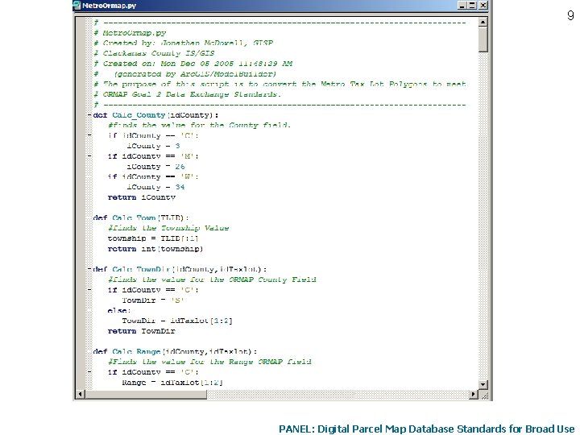Click the 'iCounty = 34' line
580x435 pixels.
point(155,187)
